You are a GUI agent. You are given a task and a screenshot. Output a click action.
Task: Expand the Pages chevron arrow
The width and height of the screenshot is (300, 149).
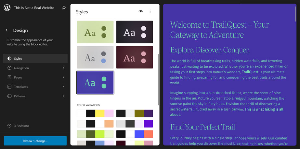tap(63, 77)
